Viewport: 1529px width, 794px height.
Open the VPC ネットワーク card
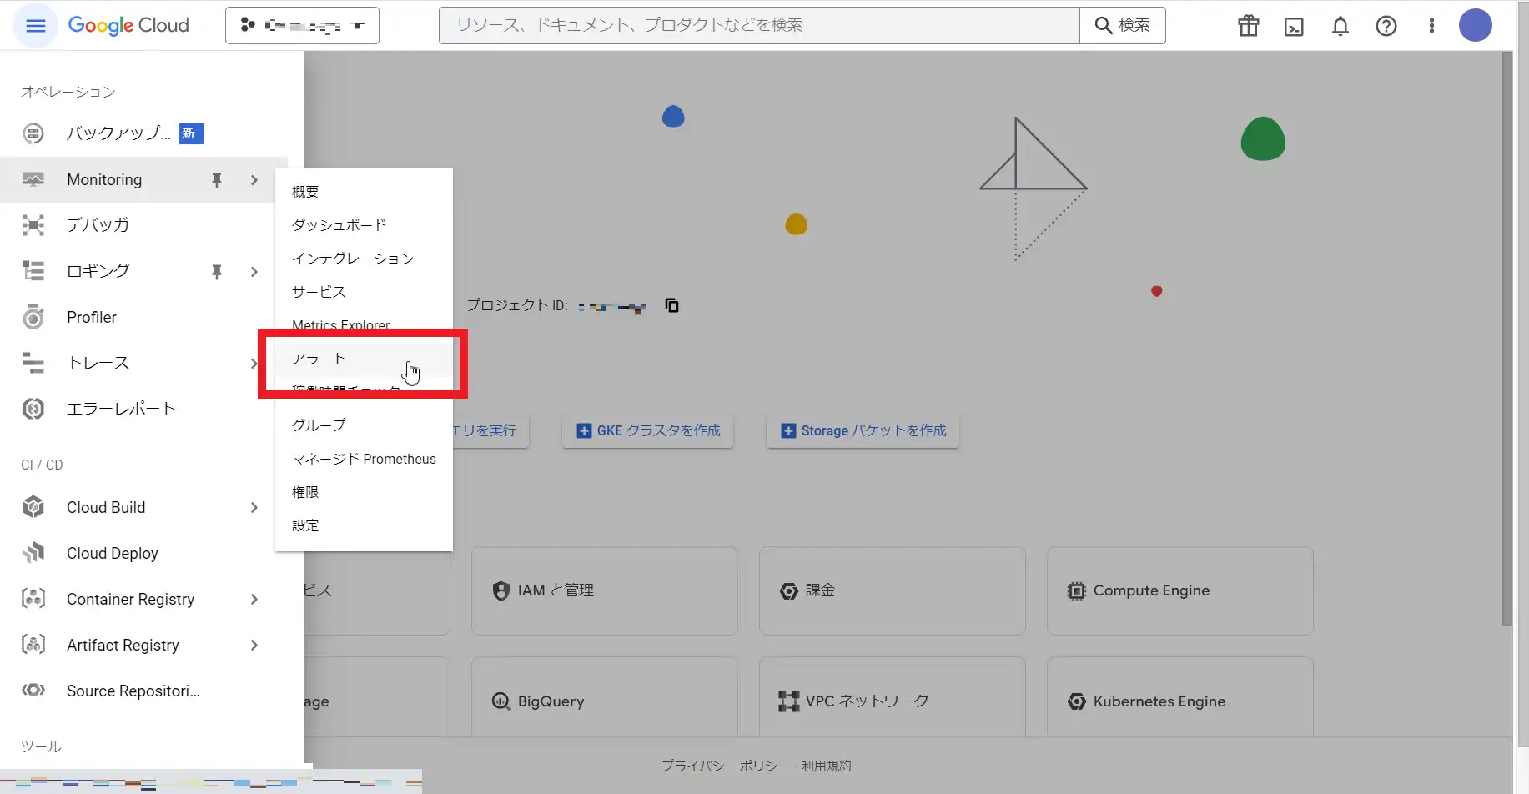coord(893,697)
